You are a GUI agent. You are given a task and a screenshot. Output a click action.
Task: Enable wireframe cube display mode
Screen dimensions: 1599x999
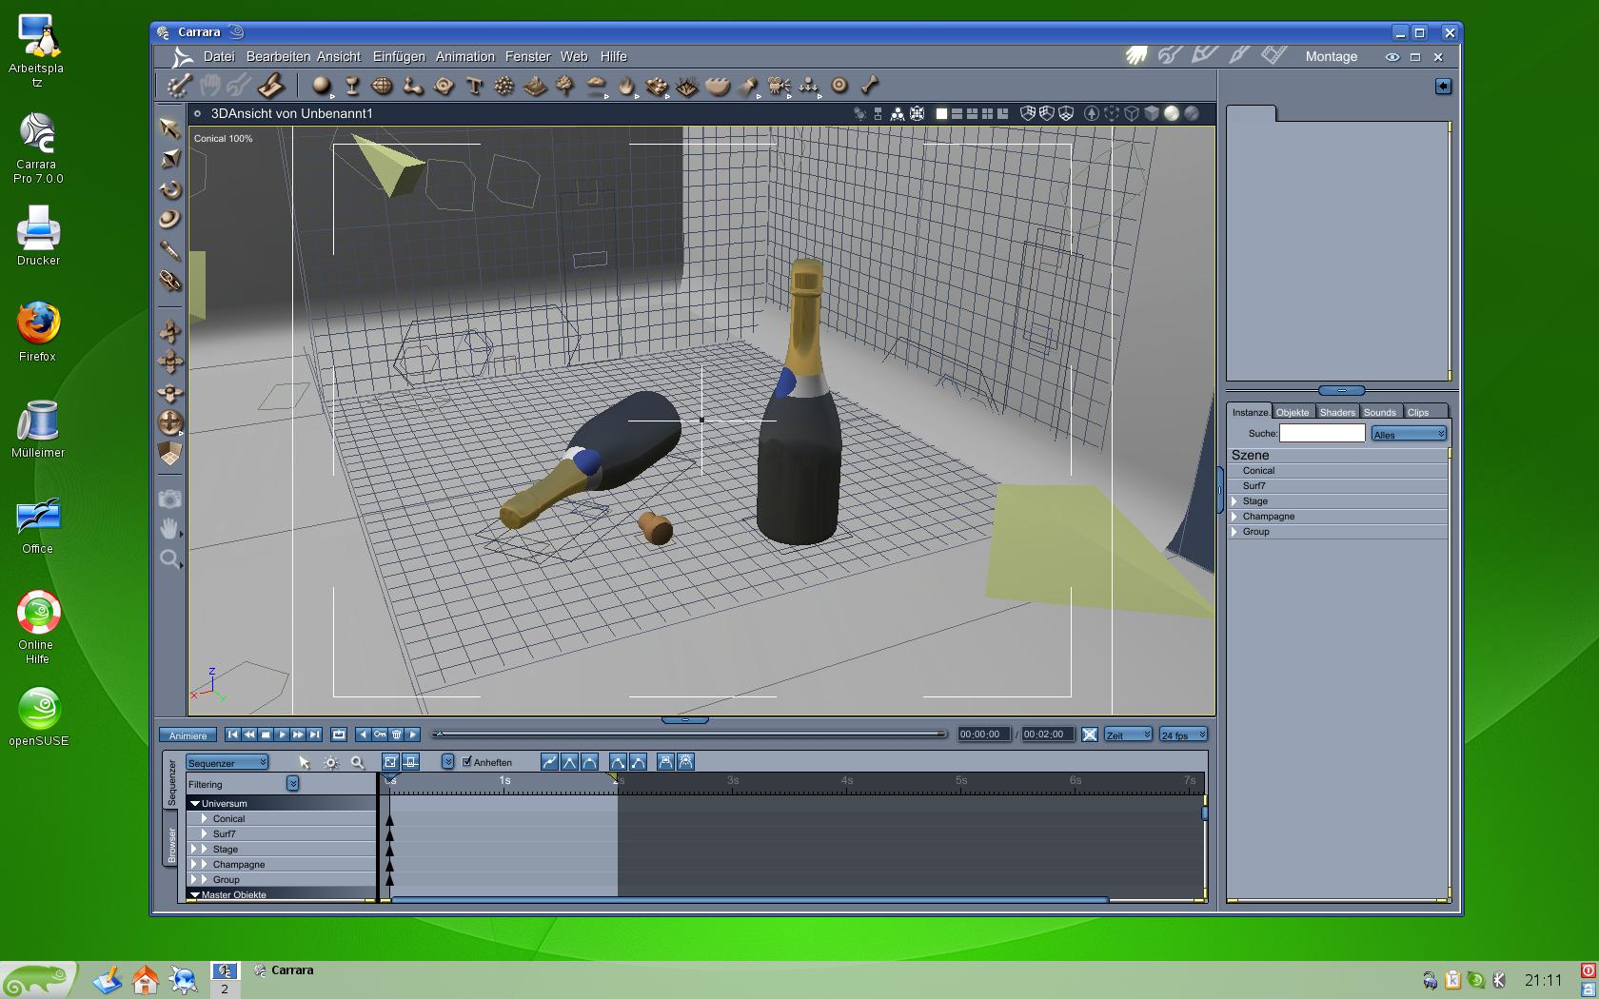[1132, 113]
